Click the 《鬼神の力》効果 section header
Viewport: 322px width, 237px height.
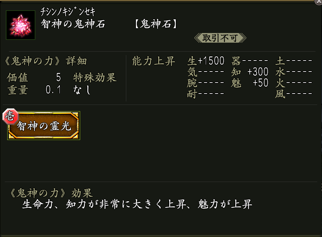[50, 193]
